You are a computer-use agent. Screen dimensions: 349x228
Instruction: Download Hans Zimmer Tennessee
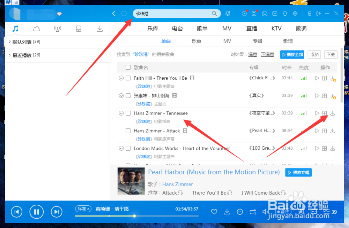[x=333, y=113]
